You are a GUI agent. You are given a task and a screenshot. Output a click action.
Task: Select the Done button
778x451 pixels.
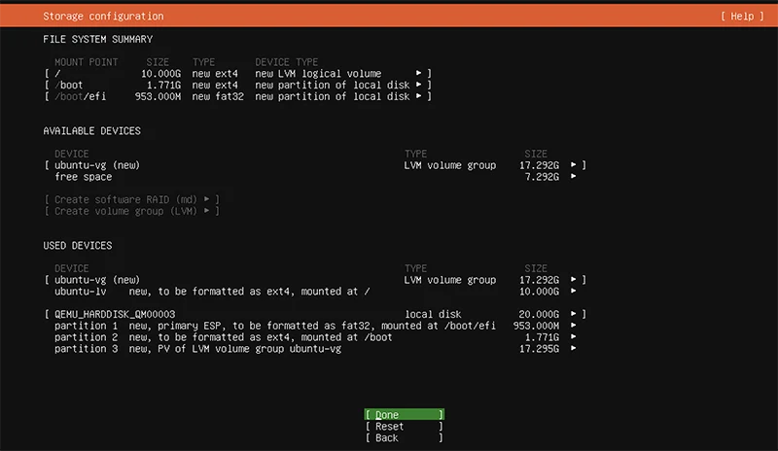pyautogui.click(x=404, y=414)
